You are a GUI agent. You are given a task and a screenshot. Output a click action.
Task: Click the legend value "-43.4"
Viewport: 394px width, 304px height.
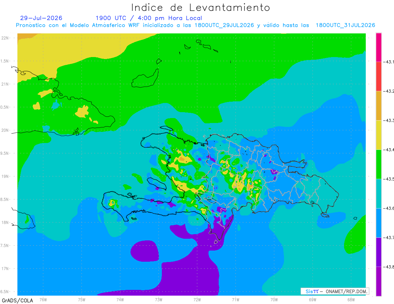coord(389,150)
